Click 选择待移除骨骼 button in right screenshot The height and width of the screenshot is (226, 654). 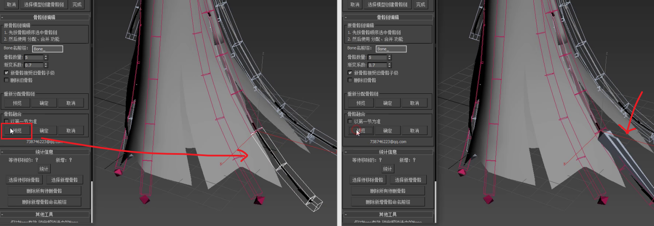(369, 180)
